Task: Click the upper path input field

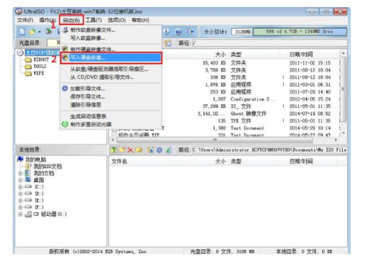Action: tap(271, 43)
